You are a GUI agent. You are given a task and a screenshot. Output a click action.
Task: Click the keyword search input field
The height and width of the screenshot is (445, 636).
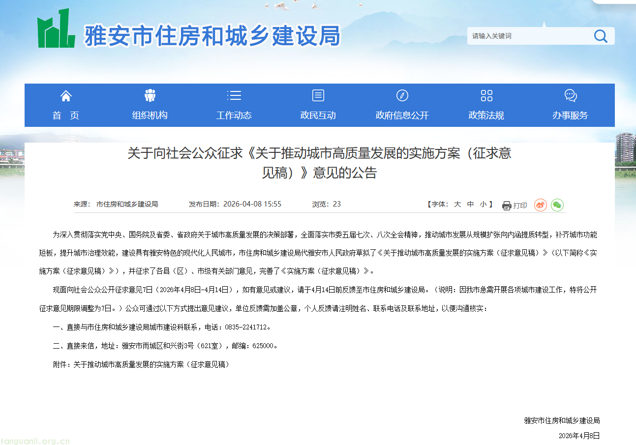529,36
